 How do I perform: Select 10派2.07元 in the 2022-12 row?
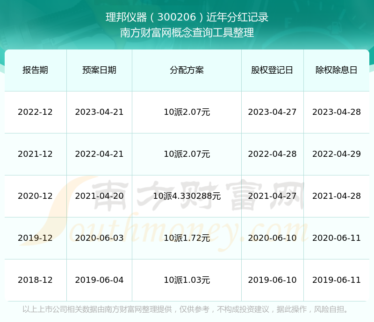click(187, 112)
